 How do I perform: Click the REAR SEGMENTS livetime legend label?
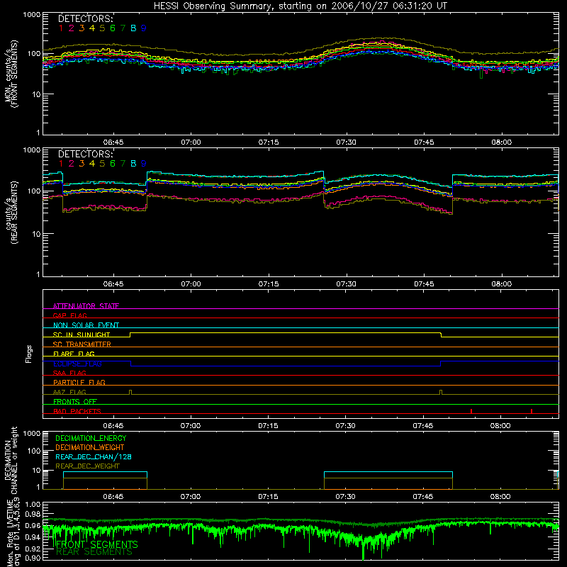pos(94,552)
